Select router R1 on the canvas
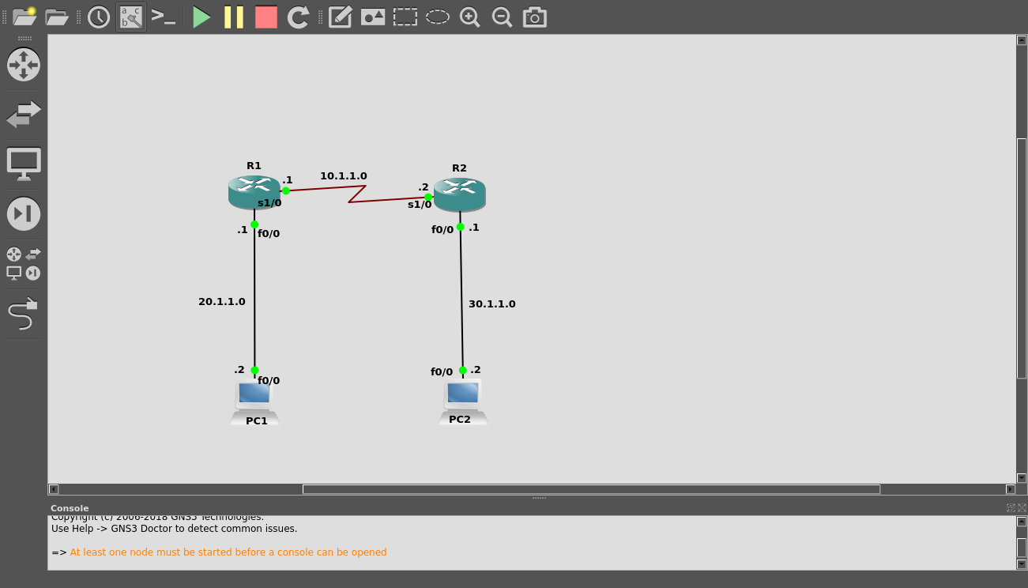This screenshot has height=588, width=1028. click(254, 191)
